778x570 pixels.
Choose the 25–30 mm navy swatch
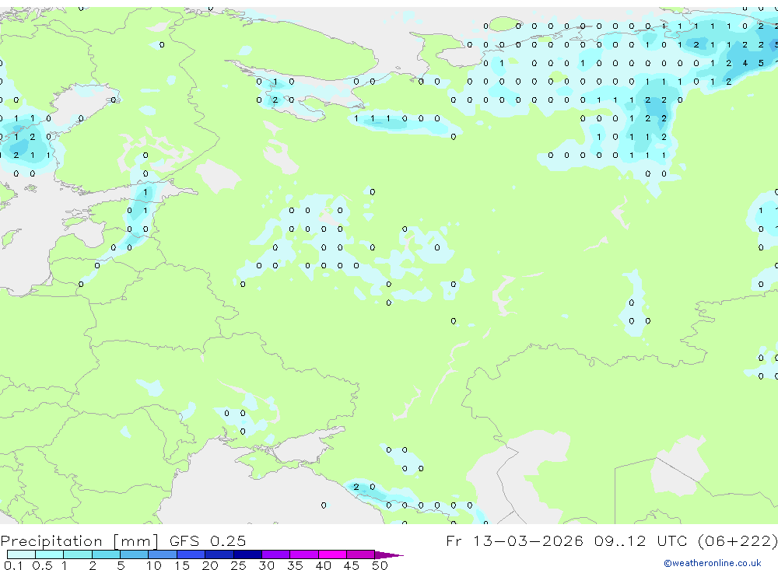pyautogui.click(x=247, y=554)
